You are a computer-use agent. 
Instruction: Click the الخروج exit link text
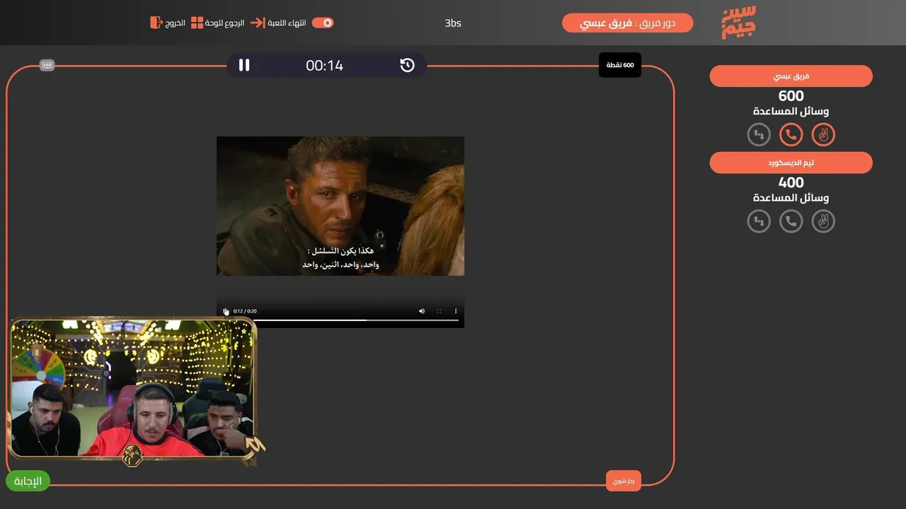(176, 23)
